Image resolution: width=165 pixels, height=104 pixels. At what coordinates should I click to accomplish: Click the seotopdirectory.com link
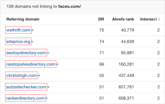(x=26, y=53)
